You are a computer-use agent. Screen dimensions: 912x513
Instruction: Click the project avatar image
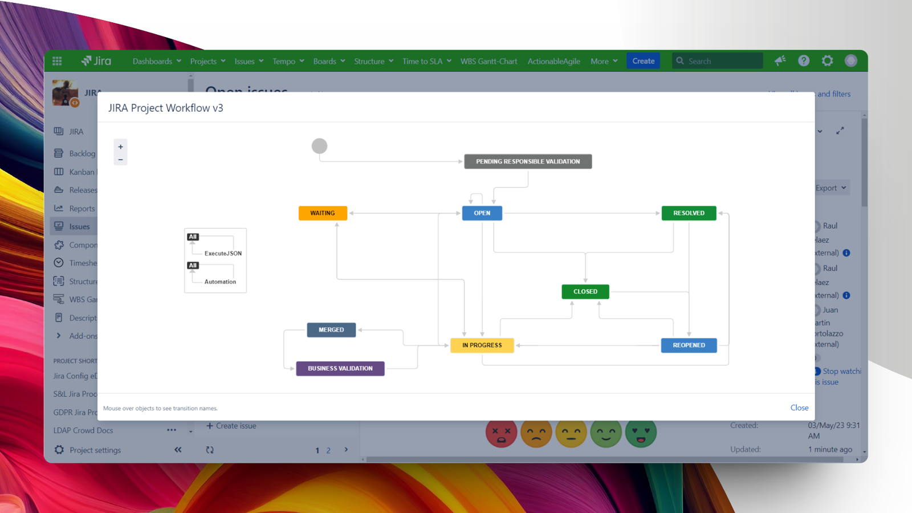[x=65, y=93]
